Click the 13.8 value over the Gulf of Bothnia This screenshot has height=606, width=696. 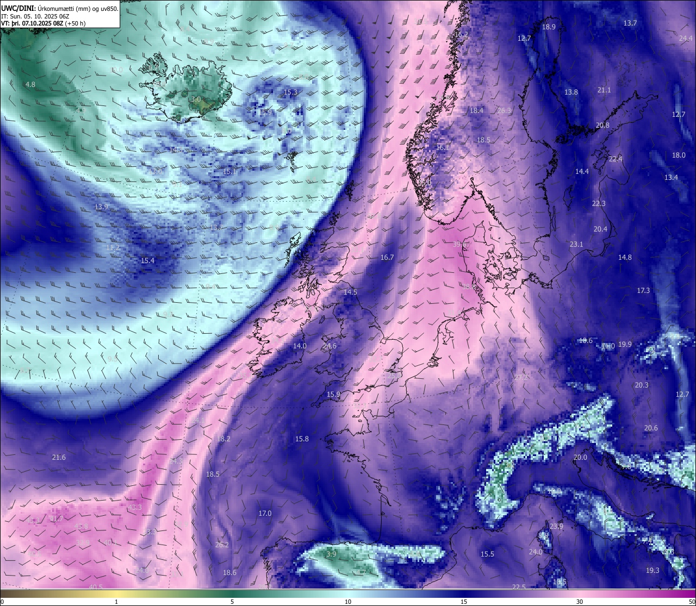coord(571,92)
